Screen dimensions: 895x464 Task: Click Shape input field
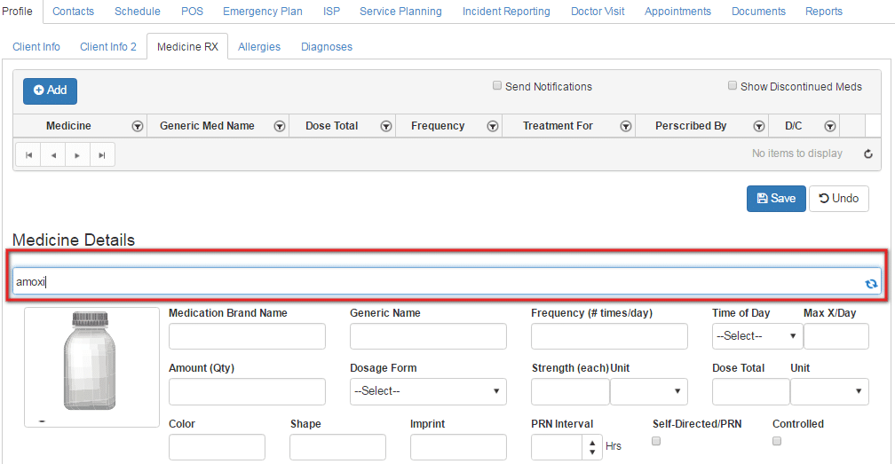pyautogui.click(x=337, y=447)
